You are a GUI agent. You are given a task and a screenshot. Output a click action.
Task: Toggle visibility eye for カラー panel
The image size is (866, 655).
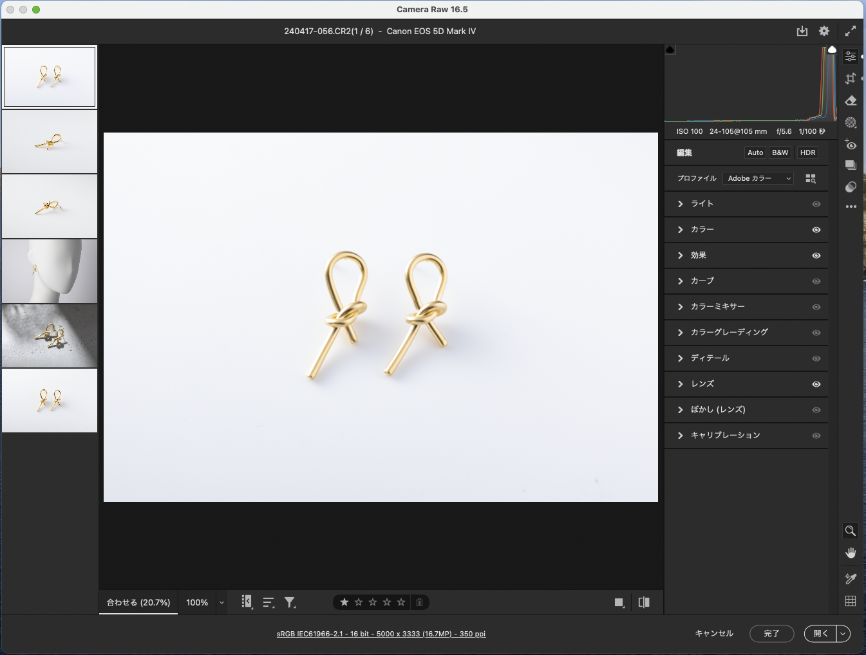[x=816, y=230]
